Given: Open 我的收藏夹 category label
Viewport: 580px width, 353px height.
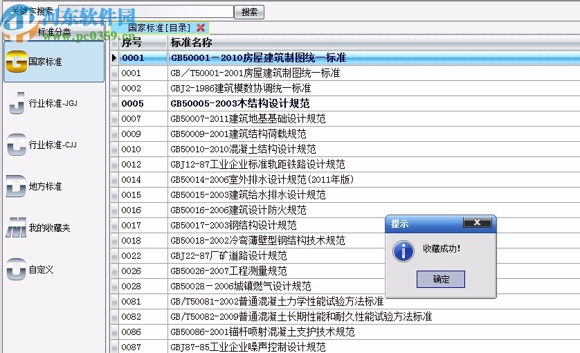Looking at the screenshot, I should pyautogui.click(x=49, y=228).
